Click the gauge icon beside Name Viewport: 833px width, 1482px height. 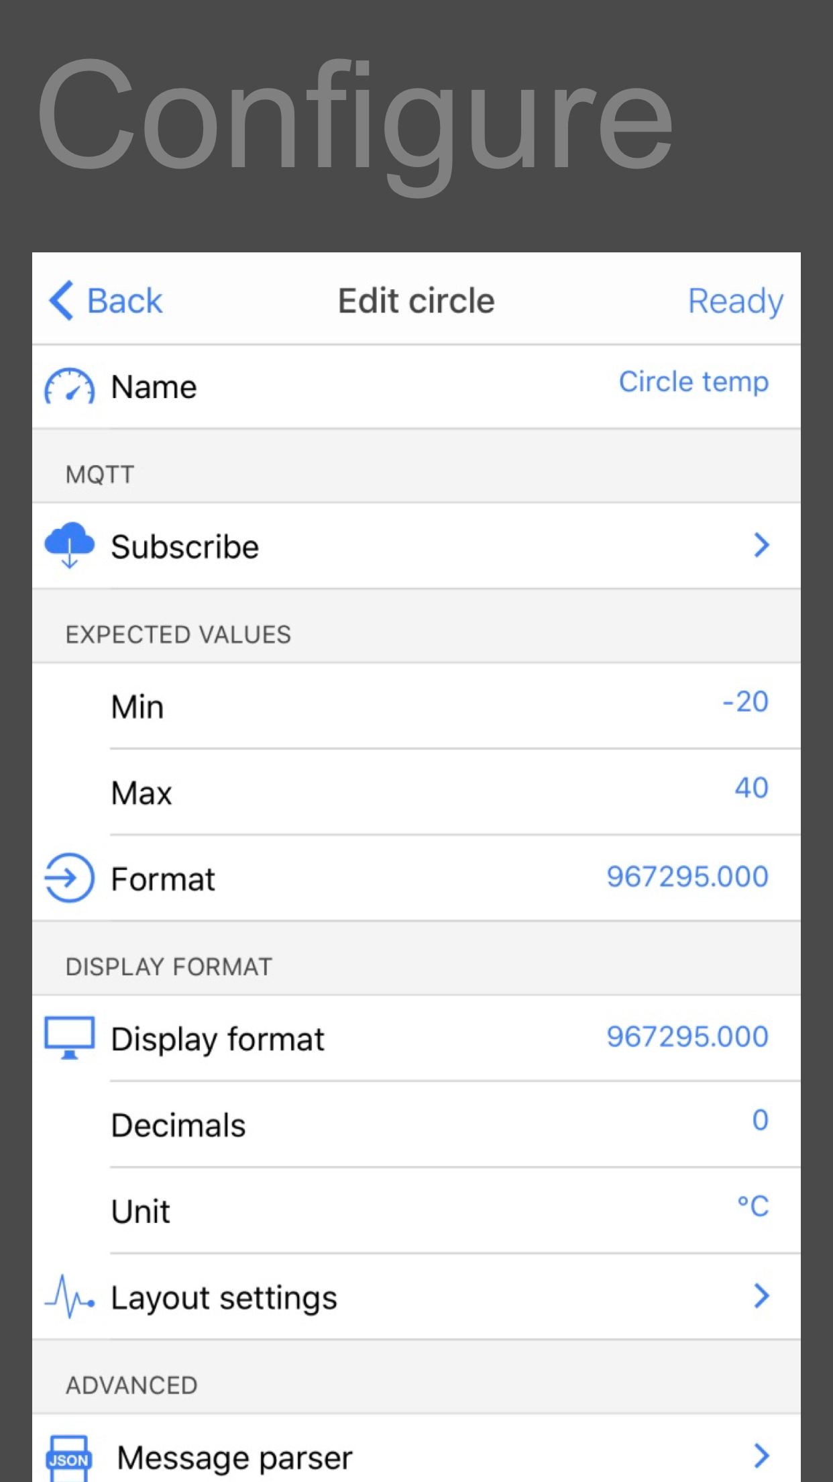(69, 387)
